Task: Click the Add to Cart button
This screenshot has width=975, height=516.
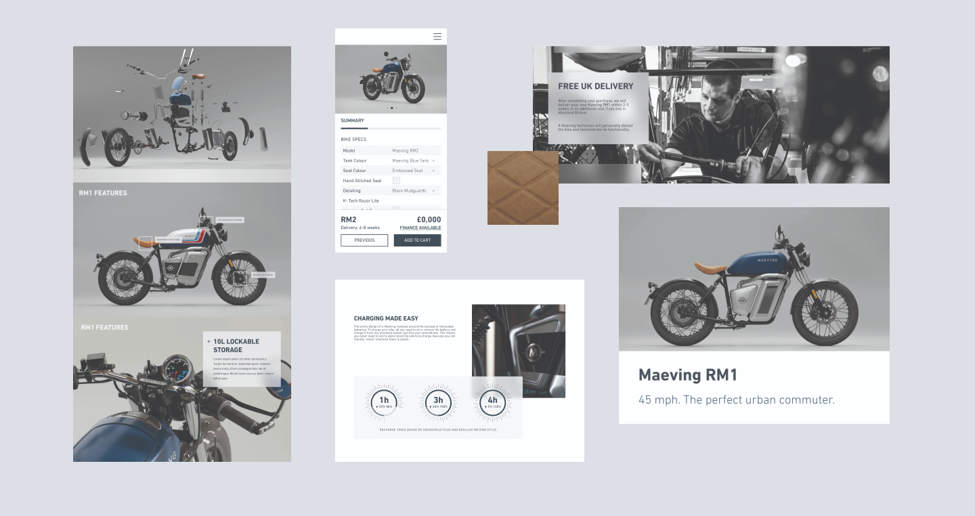Action: point(417,240)
